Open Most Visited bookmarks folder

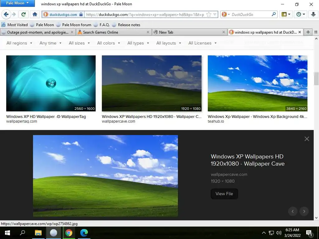pyautogui.click(x=14, y=25)
